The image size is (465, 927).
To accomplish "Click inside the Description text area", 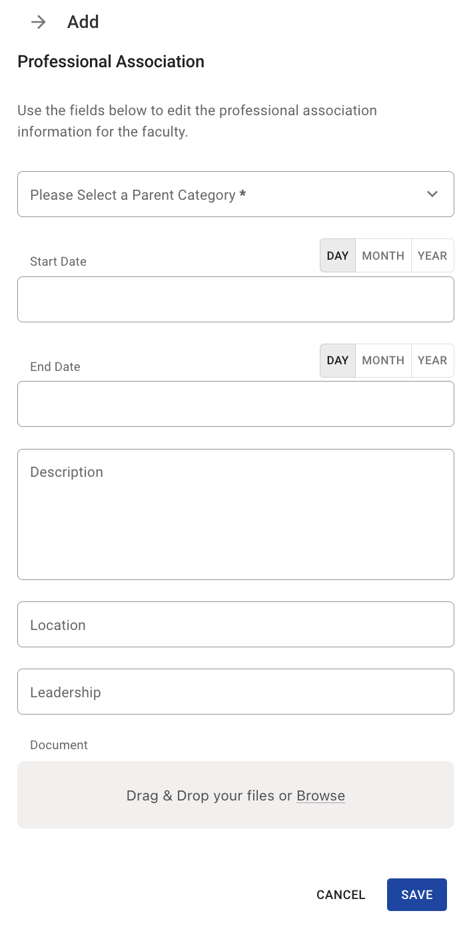I will pyautogui.click(x=235, y=514).
